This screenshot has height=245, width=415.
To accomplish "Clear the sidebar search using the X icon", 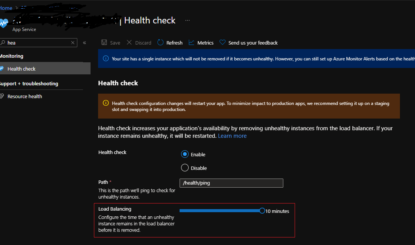I will [x=72, y=43].
